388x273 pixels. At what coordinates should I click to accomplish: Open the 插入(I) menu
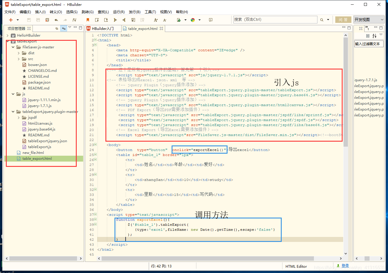point(40,12)
